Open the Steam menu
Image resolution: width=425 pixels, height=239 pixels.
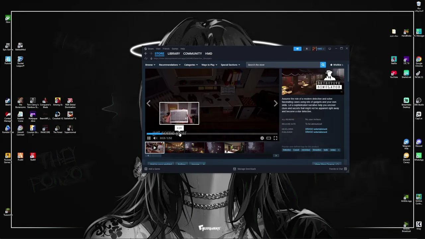[x=149, y=49]
